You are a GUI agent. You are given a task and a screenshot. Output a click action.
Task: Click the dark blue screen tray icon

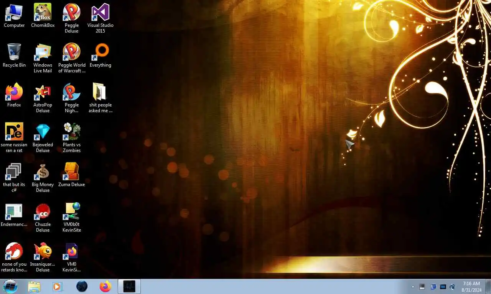click(443, 287)
